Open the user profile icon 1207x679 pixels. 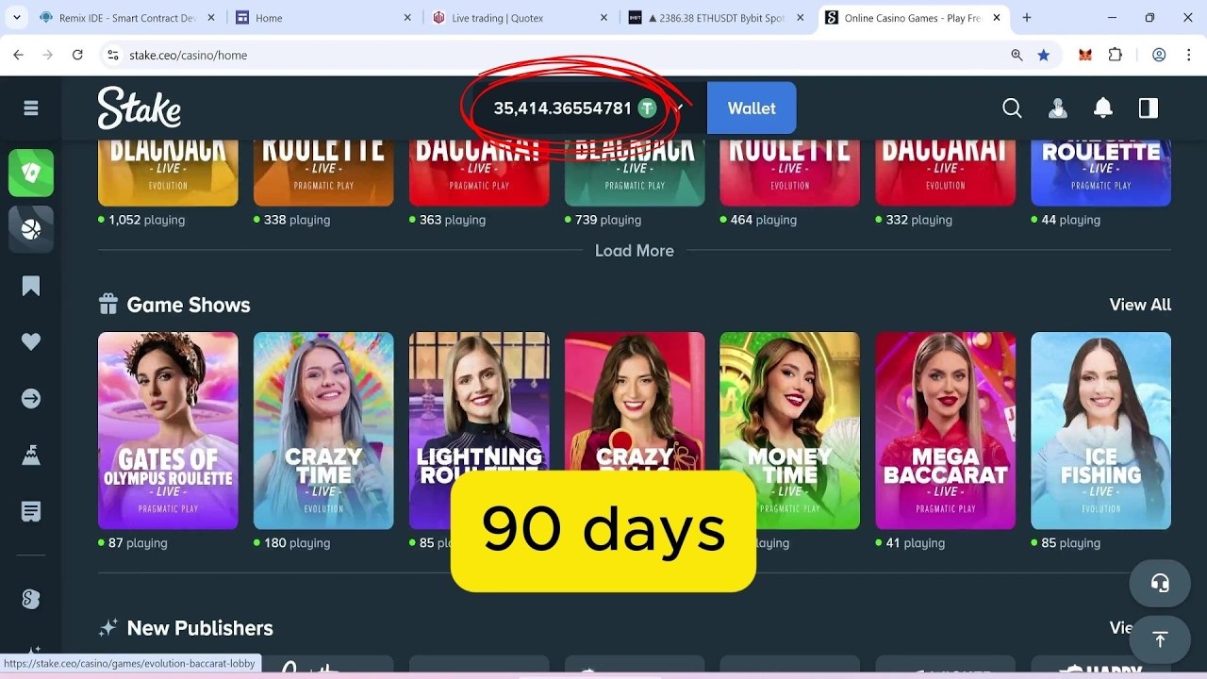[x=1058, y=108]
